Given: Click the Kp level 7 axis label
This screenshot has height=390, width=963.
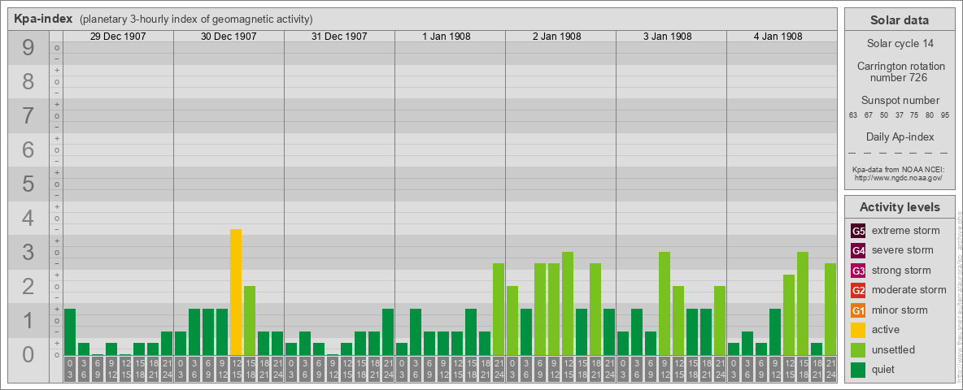Looking at the screenshot, I should [x=28, y=116].
